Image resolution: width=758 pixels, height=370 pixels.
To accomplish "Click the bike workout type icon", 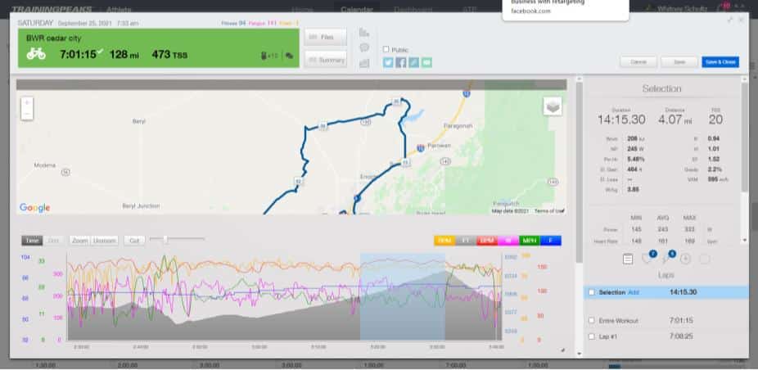I will 36,54.
